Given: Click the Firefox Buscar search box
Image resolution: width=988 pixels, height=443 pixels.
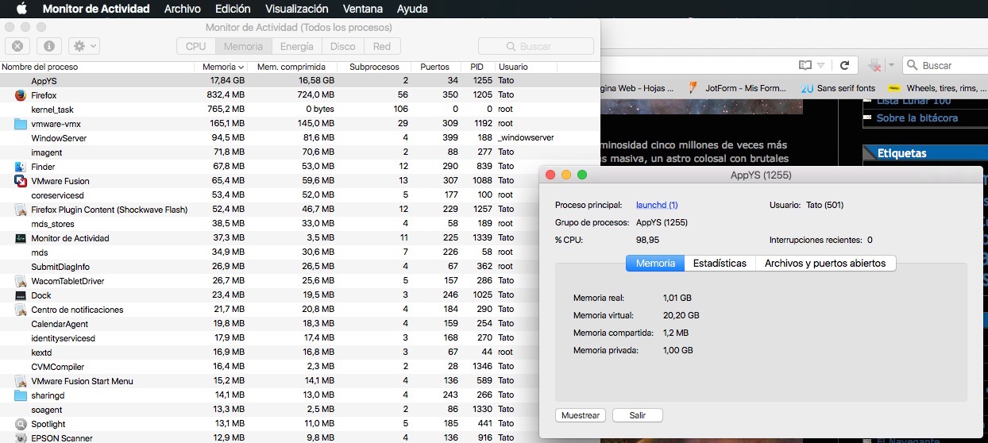Looking at the screenshot, I should point(946,65).
